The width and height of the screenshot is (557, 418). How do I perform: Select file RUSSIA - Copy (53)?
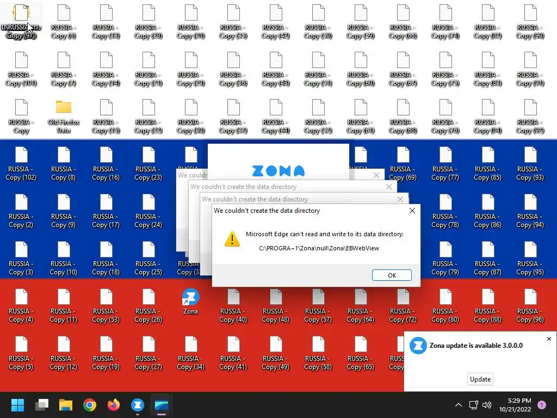pyautogui.click(x=106, y=305)
